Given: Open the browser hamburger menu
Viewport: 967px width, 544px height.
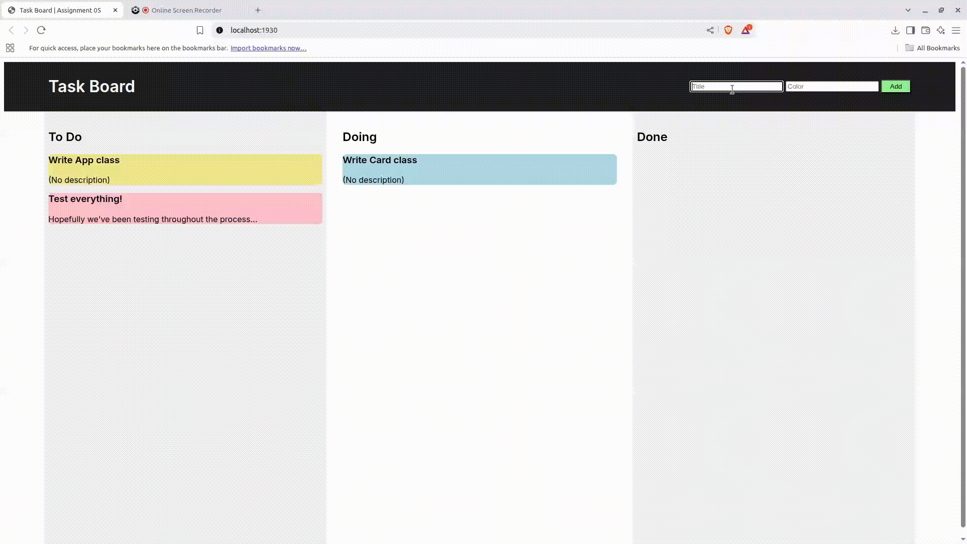Looking at the screenshot, I should (x=955, y=30).
